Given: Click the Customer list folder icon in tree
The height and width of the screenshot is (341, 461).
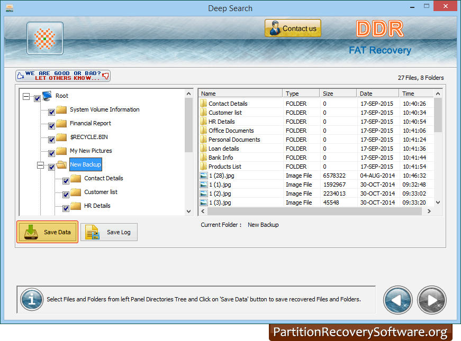Looking at the screenshot, I should (x=76, y=192).
